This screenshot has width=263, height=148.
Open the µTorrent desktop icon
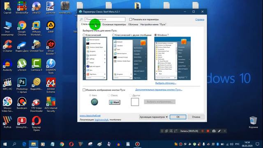22,65
